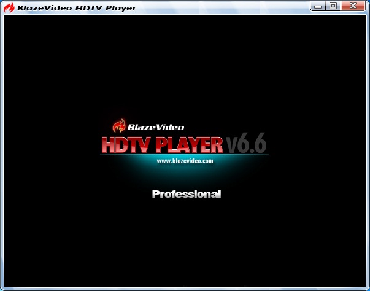
Task: Close the BlazeVideo HDTV Player window
Action: pyautogui.click(x=353, y=6)
